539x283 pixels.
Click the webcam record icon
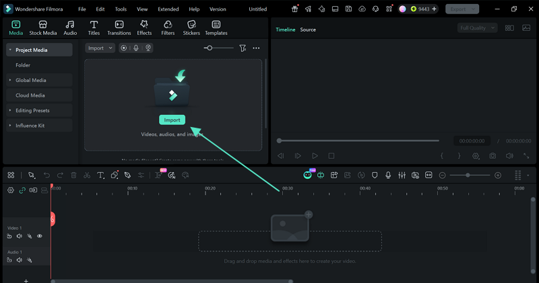pos(148,48)
